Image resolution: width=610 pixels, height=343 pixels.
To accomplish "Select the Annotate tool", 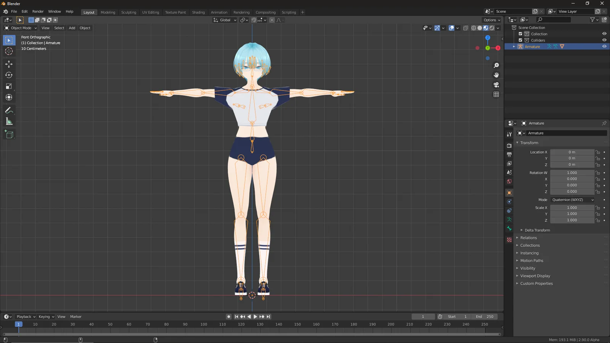I will [x=9, y=111].
